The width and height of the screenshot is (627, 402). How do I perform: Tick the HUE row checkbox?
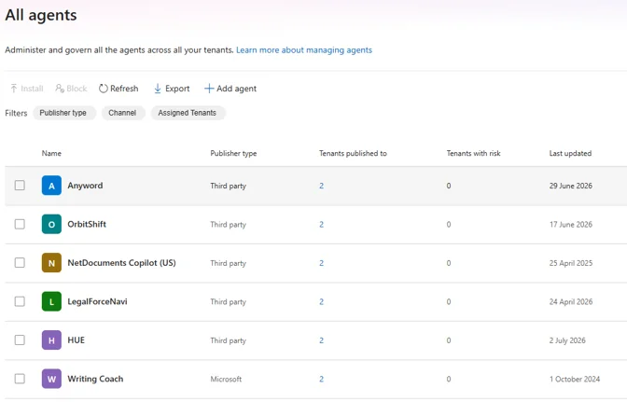[20, 340]
